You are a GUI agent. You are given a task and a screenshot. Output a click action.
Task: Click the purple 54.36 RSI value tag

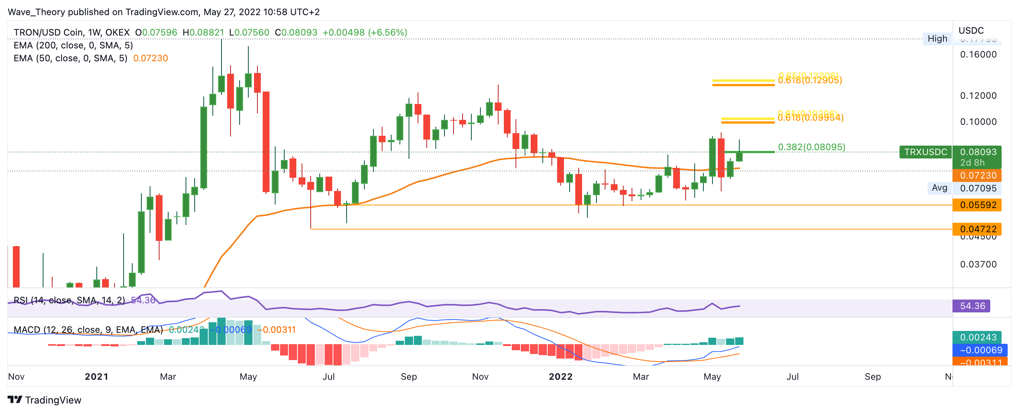tap(972, 306)
